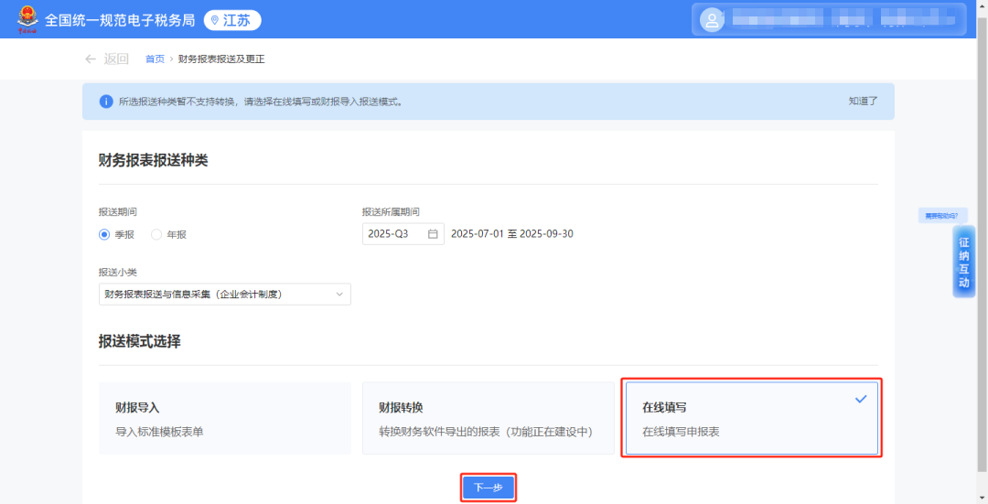Select the 季报 radio button
The image size is (988, 504).
coord(104,235)
